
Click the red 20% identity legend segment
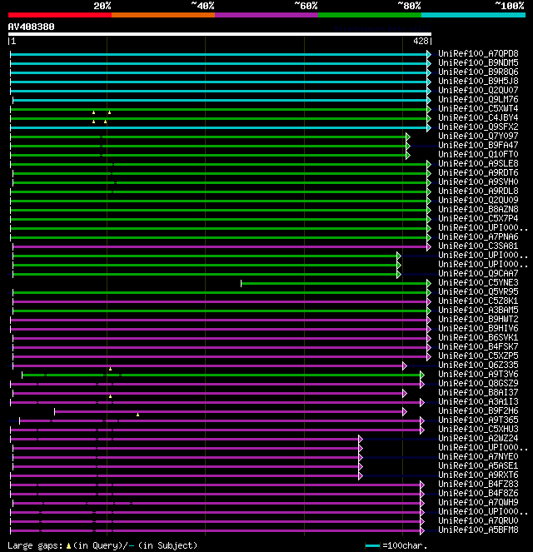[60, 15]
